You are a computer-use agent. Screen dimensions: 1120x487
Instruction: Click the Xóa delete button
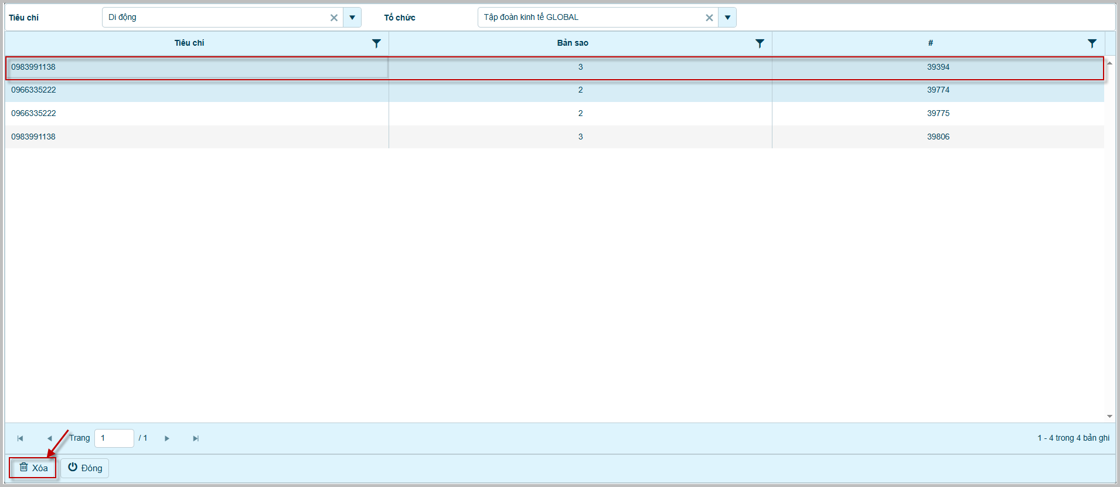[33, 468]
